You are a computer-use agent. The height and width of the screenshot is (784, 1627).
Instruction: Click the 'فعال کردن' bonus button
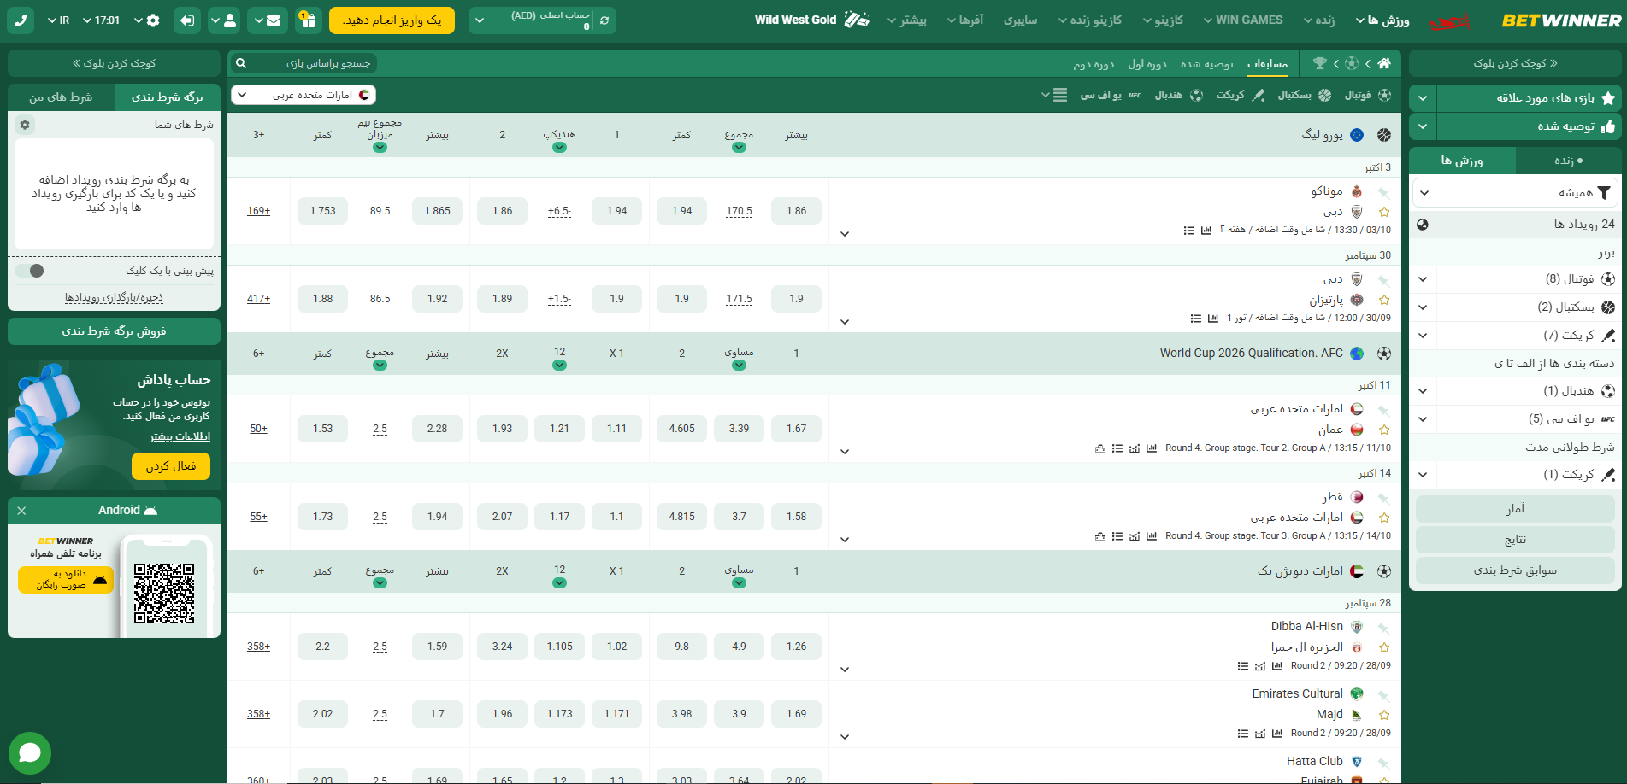171,466
